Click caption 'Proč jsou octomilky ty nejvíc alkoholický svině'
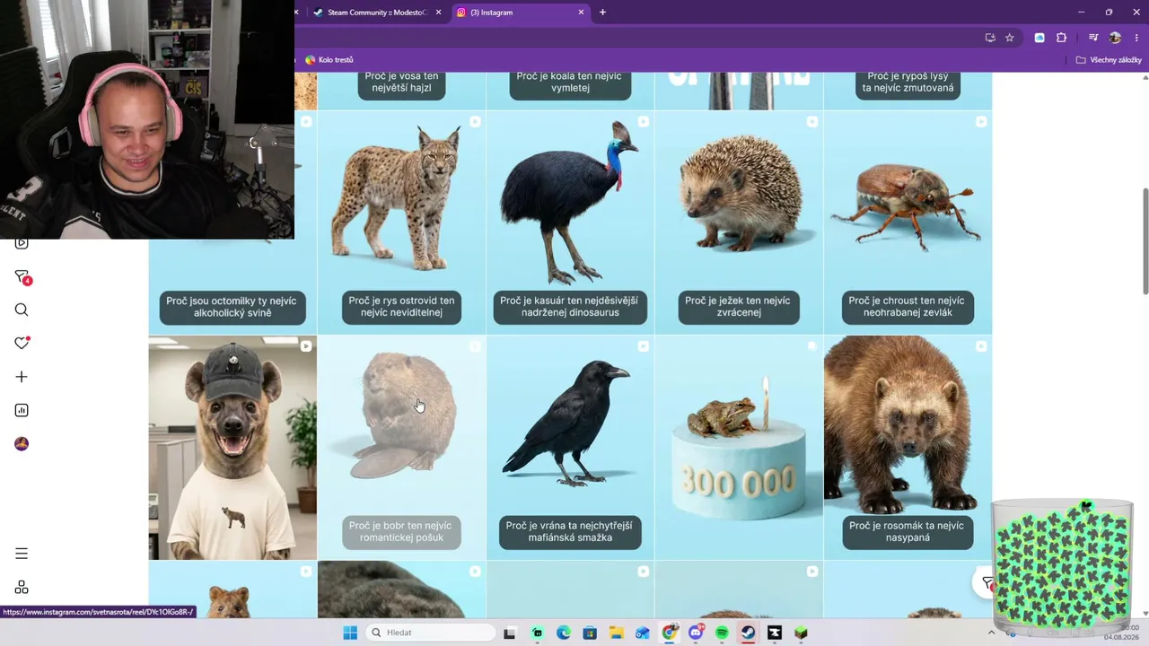 pyautogui.click(x=232, y=307)
